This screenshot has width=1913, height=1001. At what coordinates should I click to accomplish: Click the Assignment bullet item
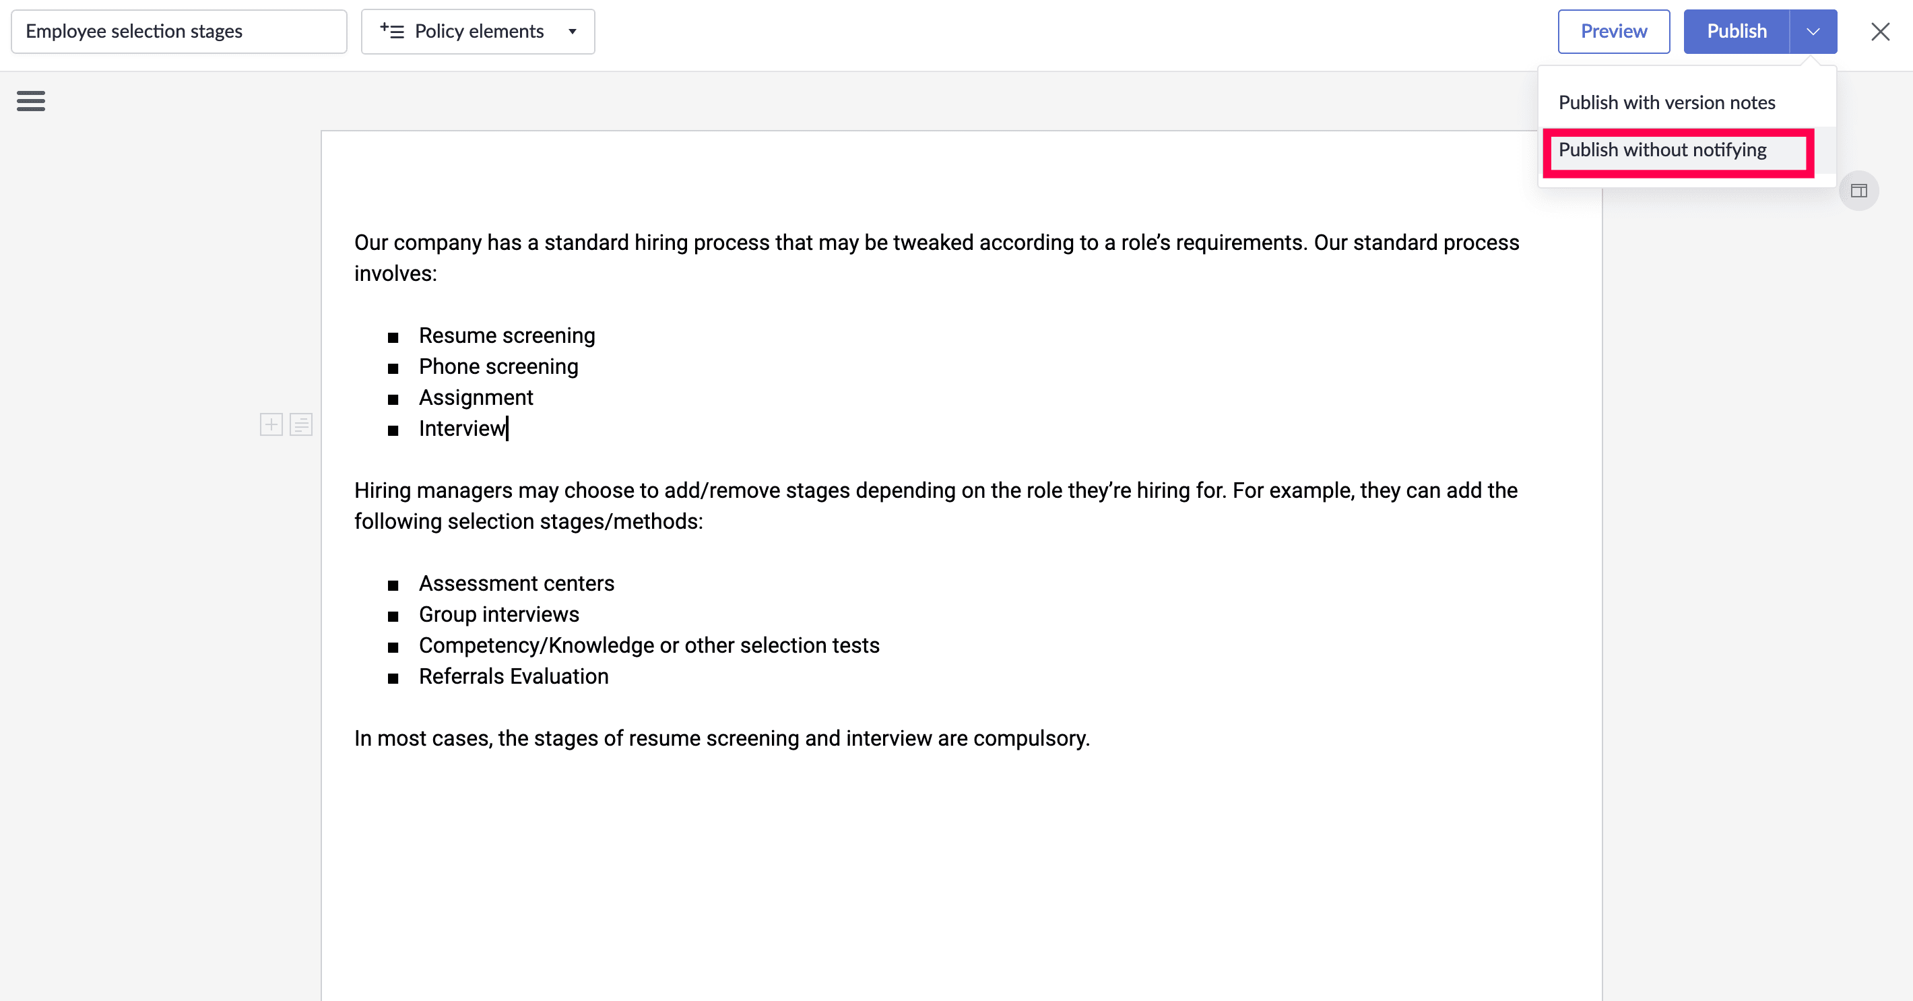point(476,398)
